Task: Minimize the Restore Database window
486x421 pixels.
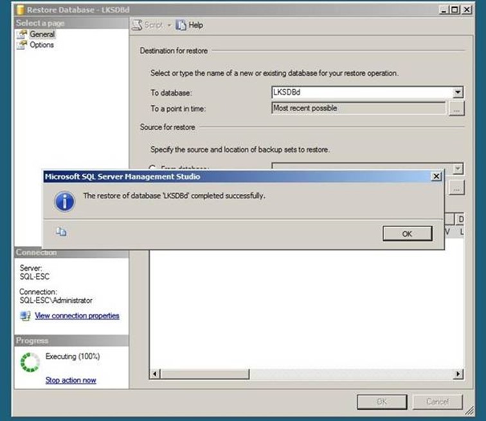Action: point(444,10)
